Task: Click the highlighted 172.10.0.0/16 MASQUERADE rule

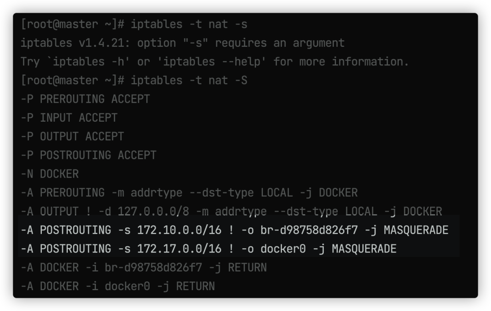Action: [235, 230]
